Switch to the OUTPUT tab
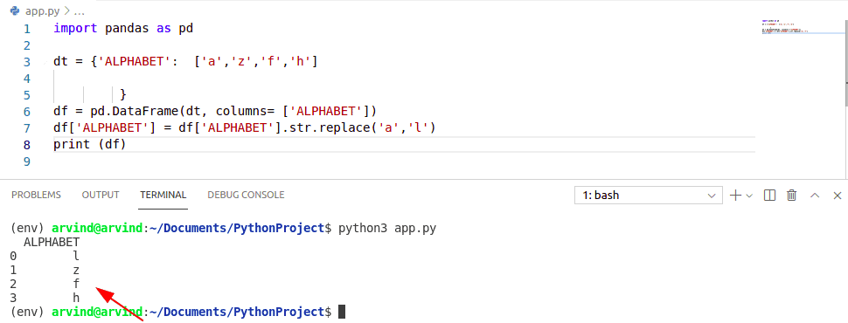Viewport: 848px width, 323px height. coord(101,195)
